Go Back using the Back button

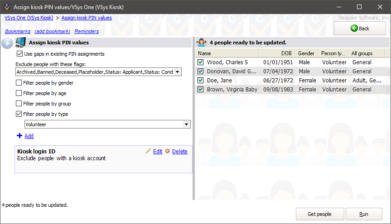click(x=360, y=29)
